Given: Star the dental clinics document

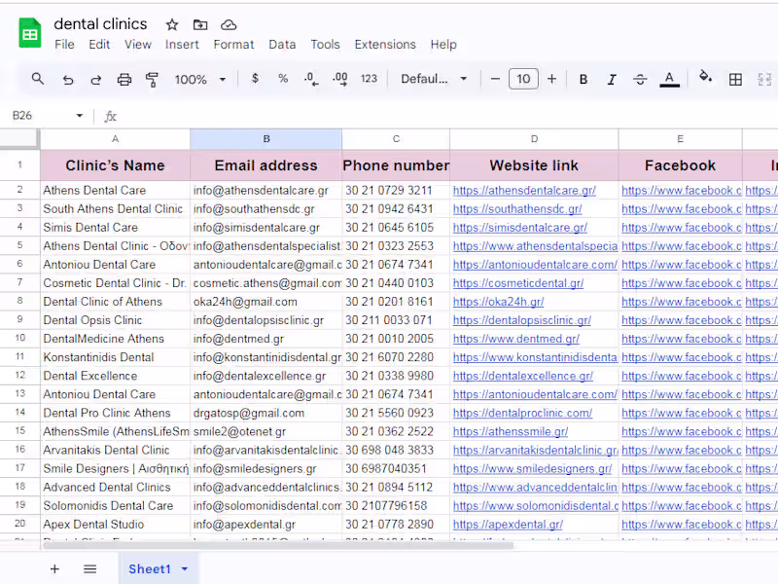Looking at the screenshot, I should pos(172,24).
